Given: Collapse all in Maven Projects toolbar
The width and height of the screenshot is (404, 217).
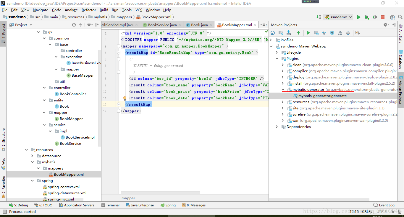Looking at the screenshot, I should coord(348,33).
